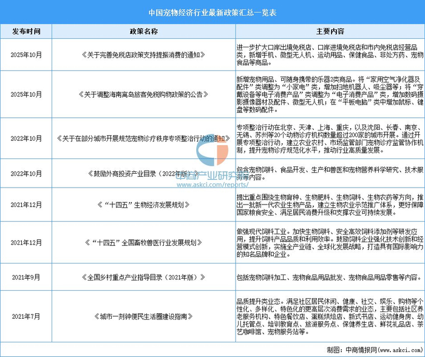Select the 2021年12月 date beside 生物经济发展规划
The image size is (425, 357).
[26, 205]
